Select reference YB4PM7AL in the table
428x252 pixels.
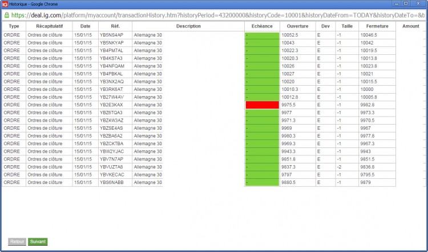111,50
